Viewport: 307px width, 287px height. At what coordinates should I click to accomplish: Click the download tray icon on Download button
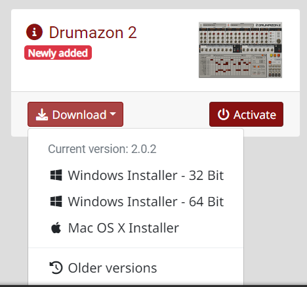[42, 114]
